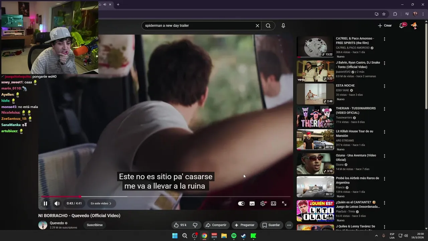Viewport: 428px width, 241px height.
Task: Pause the Quevedo video
Action: click(x=45, y=204)
